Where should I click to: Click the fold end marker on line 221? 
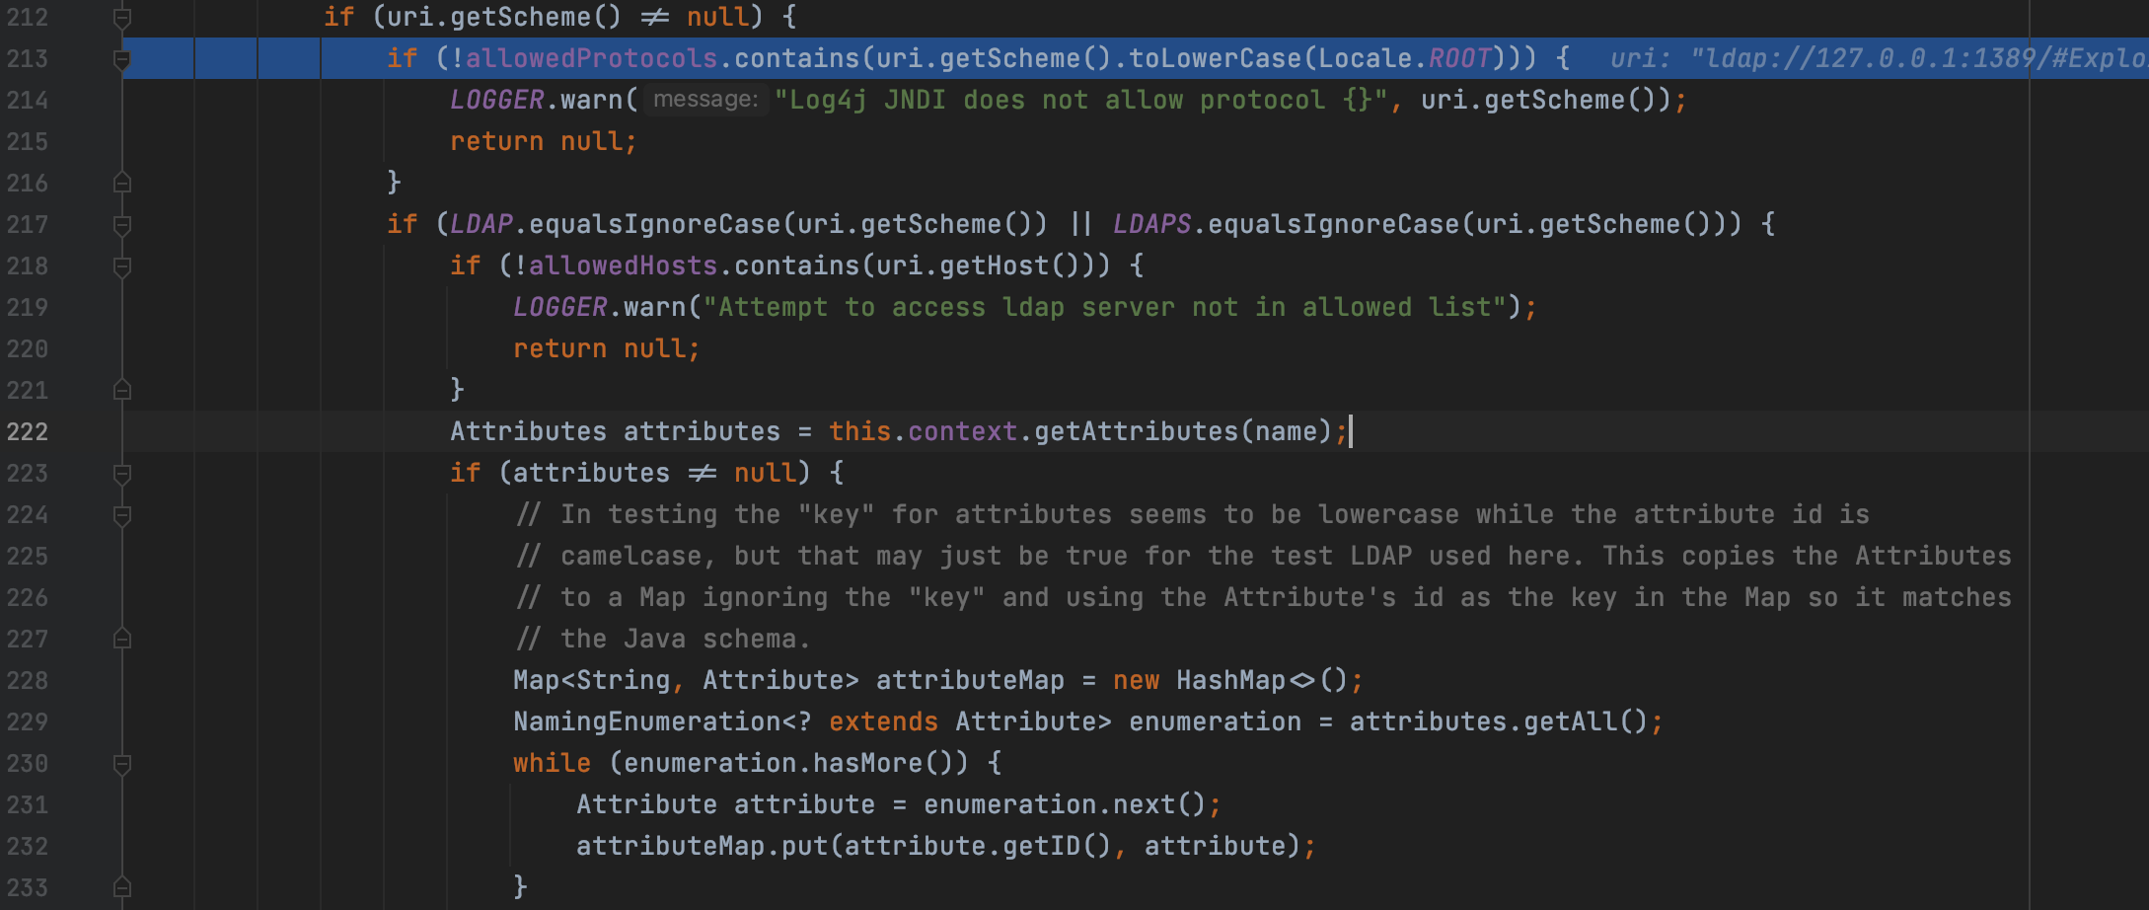(x=122, y=390)
